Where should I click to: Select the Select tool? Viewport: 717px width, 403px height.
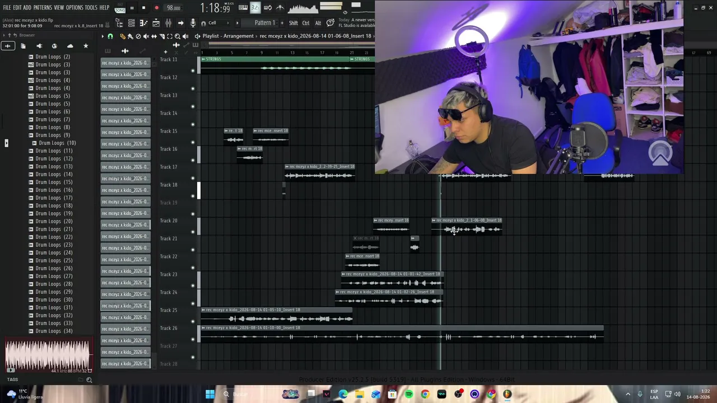click(170, 36)
